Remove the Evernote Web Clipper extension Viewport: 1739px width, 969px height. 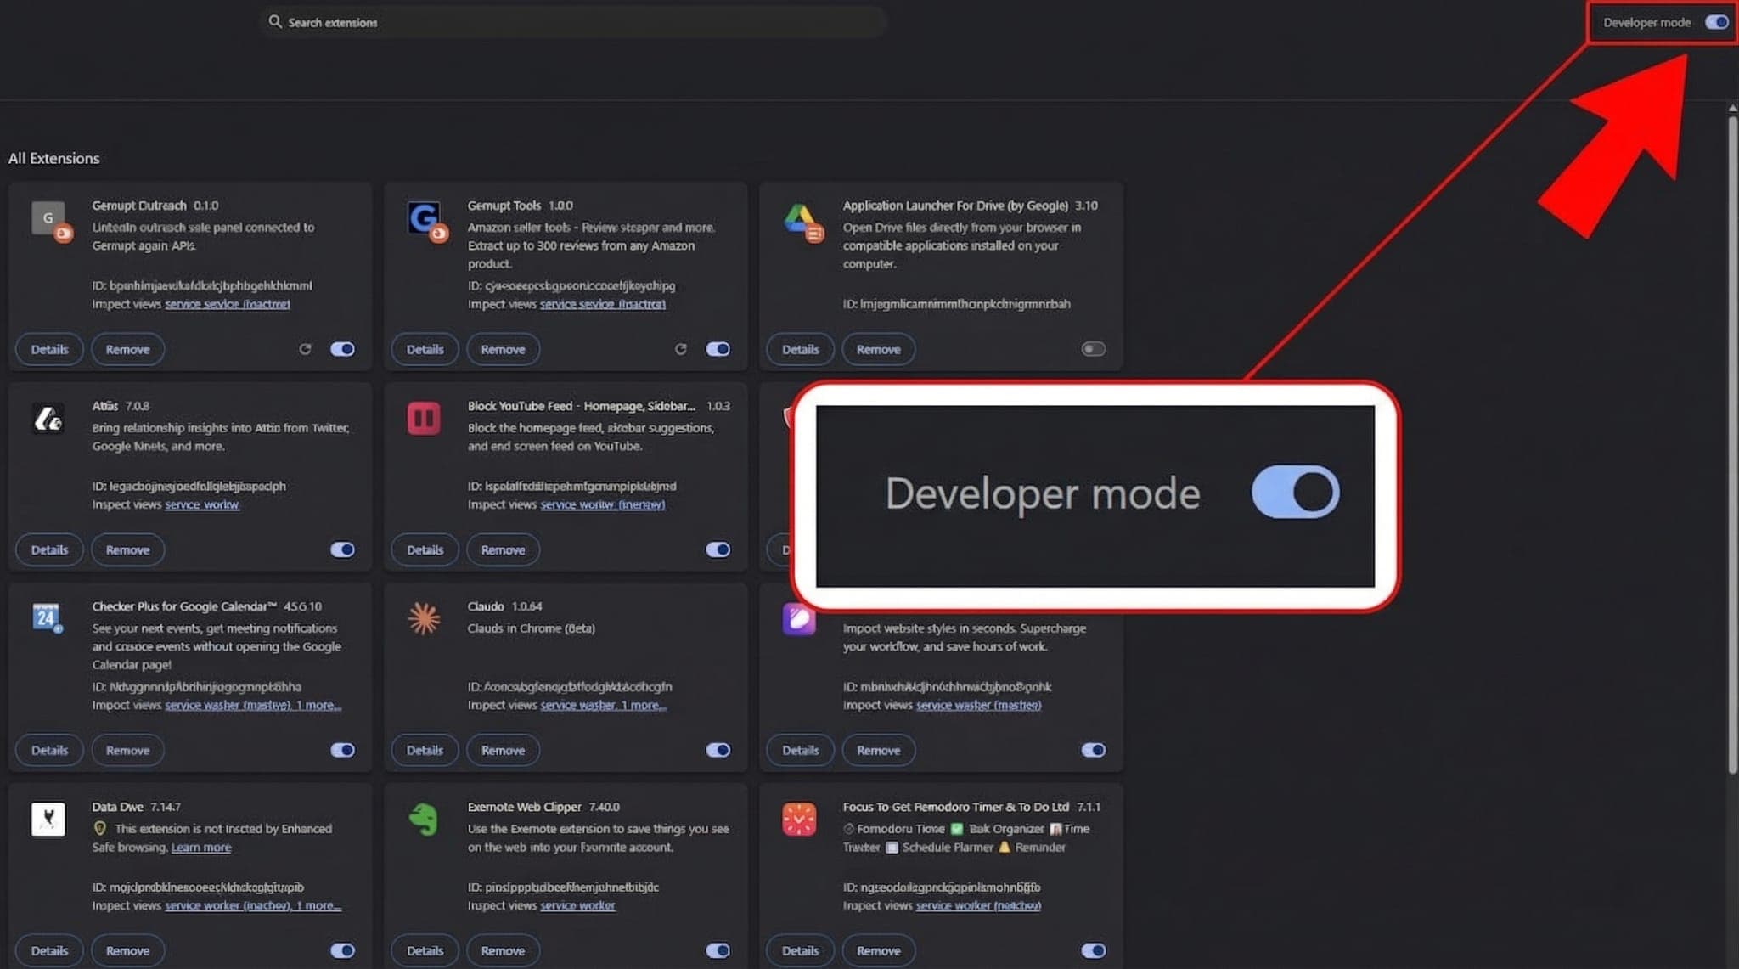point(503,950)
